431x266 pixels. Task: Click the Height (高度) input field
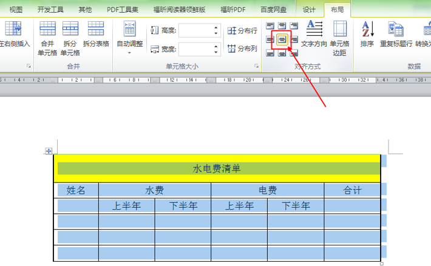click(195, 30)
